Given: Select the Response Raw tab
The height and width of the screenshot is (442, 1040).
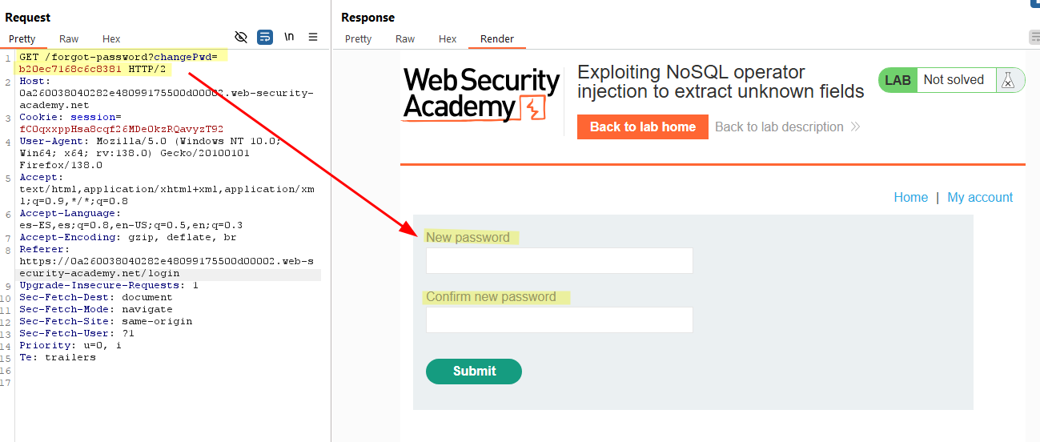Looking at the screenshot, I should coord(405,38).
